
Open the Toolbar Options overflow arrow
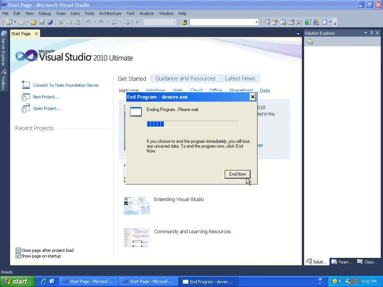tap(335, 23)
